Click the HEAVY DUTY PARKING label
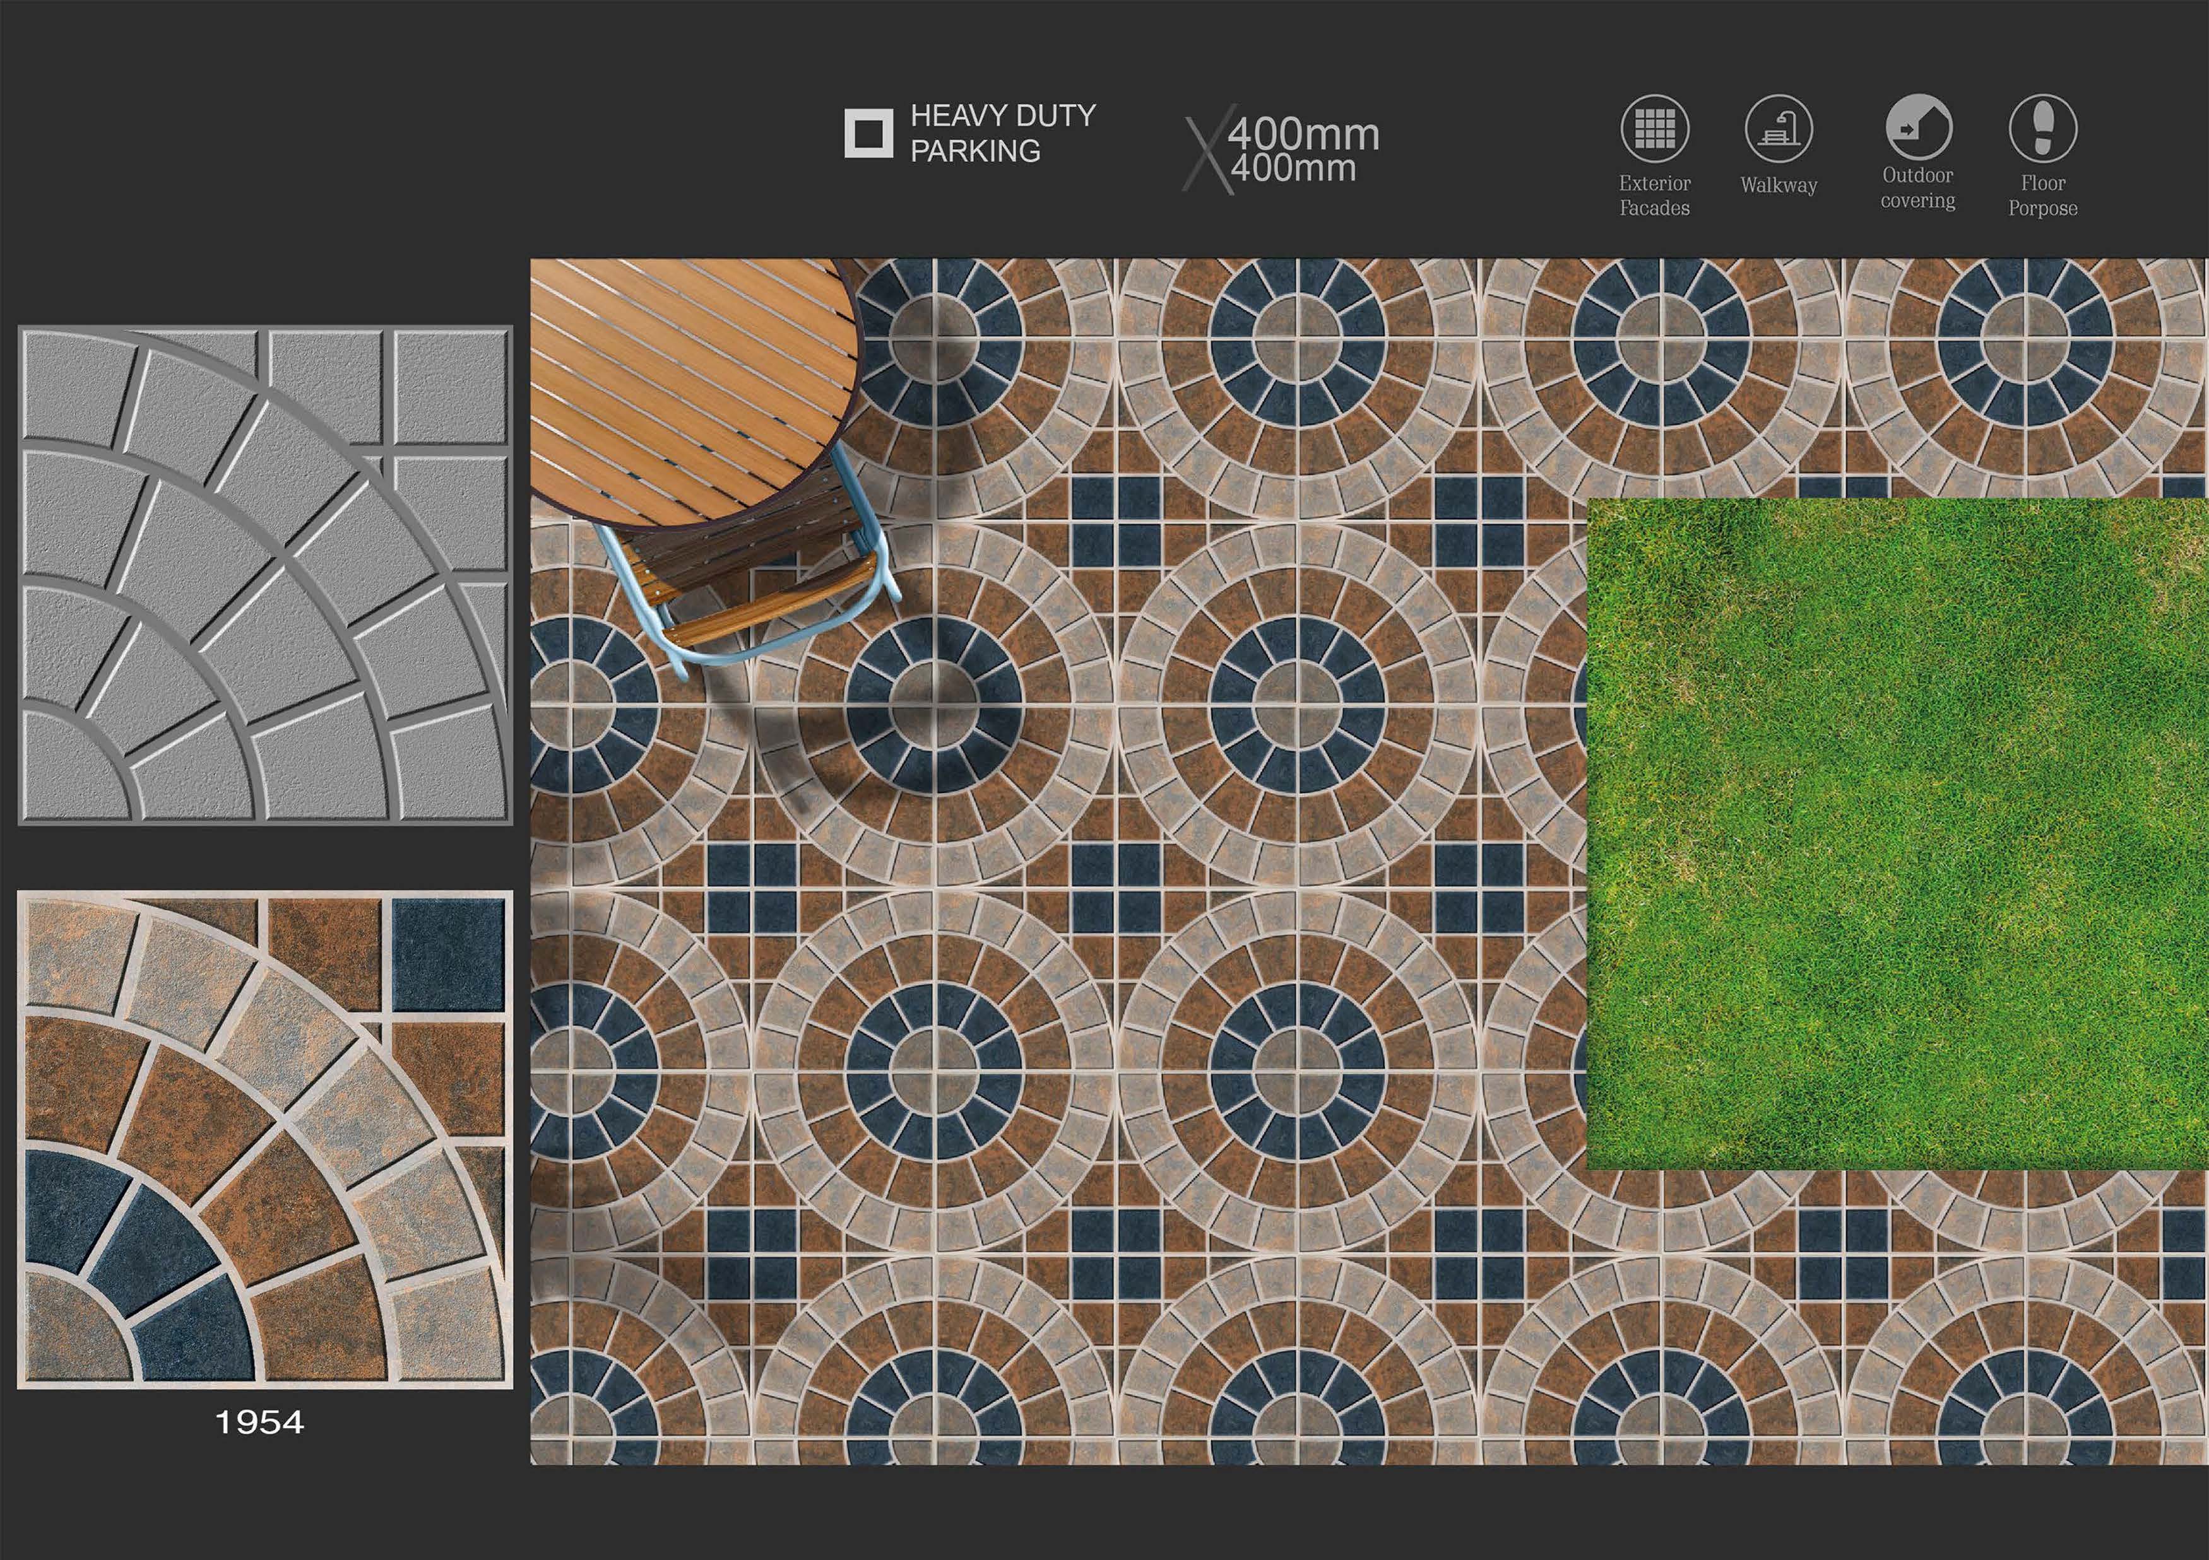This screenshot has height=1560, width=2209. [1002, 134]
